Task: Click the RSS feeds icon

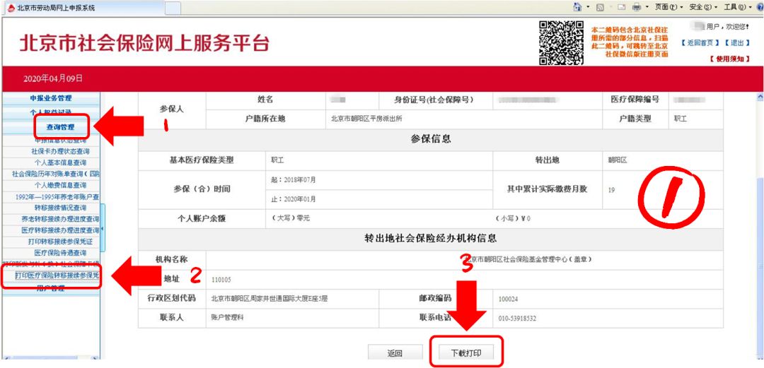Action: [x=601, y=7]
